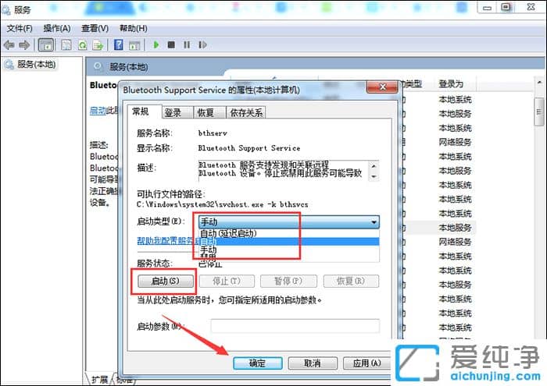Click the Export list toolbar icon
This screenshot has height=386, width=547.
pos(98,45)
